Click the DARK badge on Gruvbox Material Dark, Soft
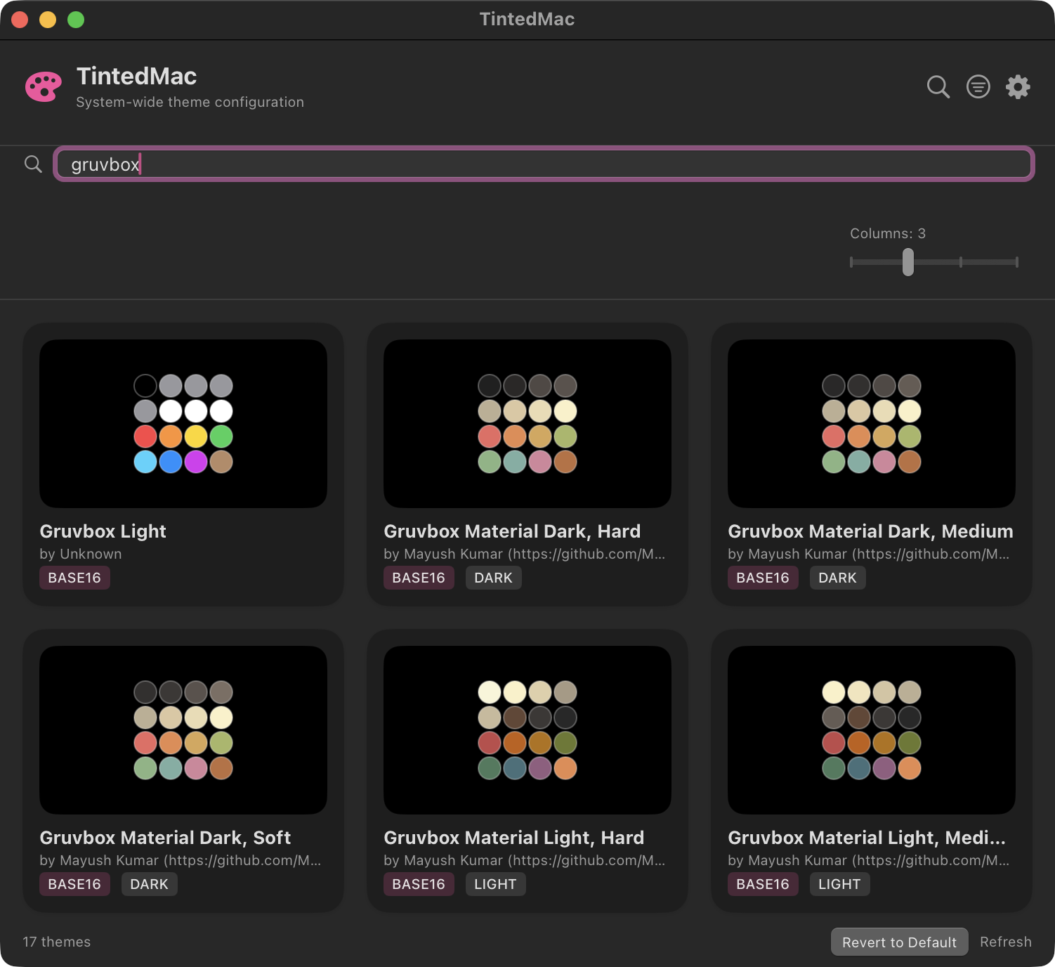This screenshot has width=1055, height=967. (149, 884)
